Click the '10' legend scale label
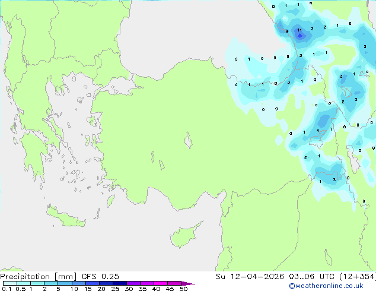 click(x=74, y=289)
